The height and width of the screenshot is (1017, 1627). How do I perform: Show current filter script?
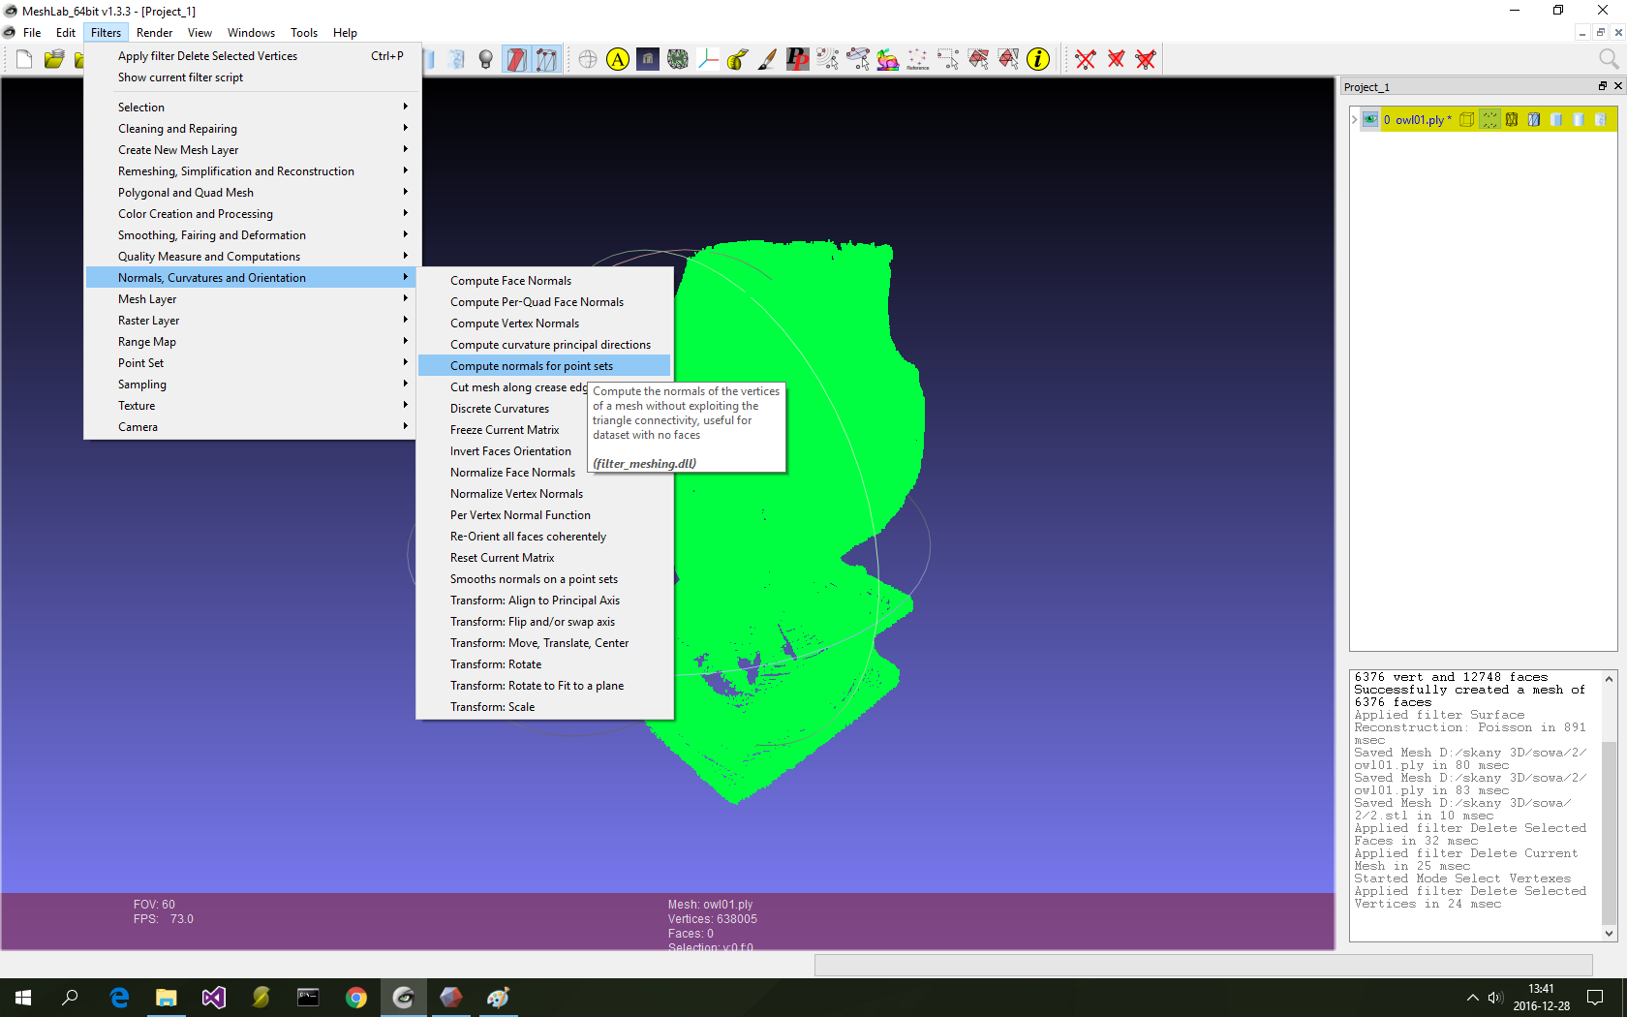(252, 77)
